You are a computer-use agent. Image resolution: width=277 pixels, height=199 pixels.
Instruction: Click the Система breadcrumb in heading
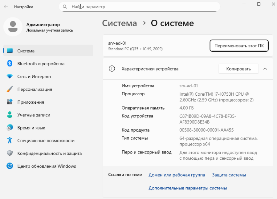(120, 23)
